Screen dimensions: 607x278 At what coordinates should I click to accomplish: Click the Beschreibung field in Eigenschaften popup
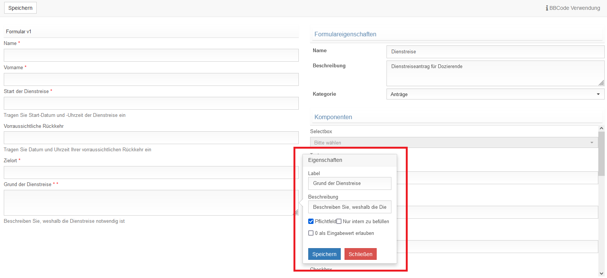pos(350,207)
